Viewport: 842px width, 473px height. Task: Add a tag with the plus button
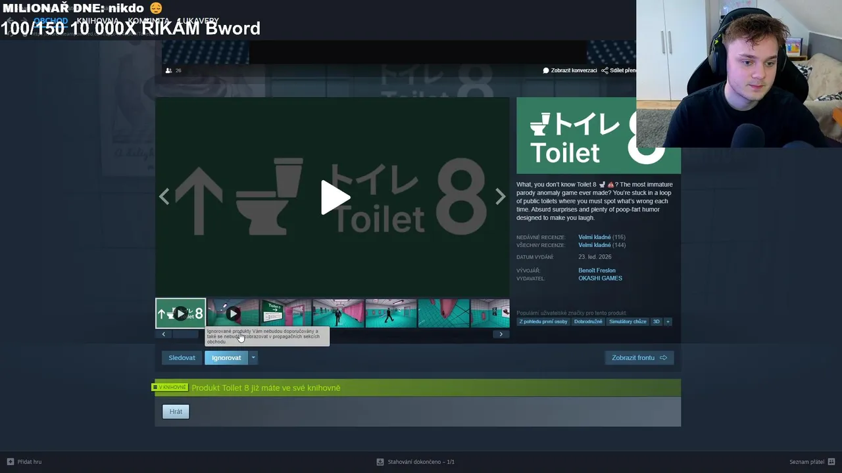[x=668, y=322]
